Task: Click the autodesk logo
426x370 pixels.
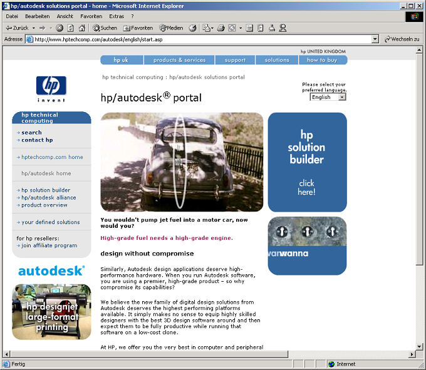Action: pyautogui.click(x=51, y=271)
